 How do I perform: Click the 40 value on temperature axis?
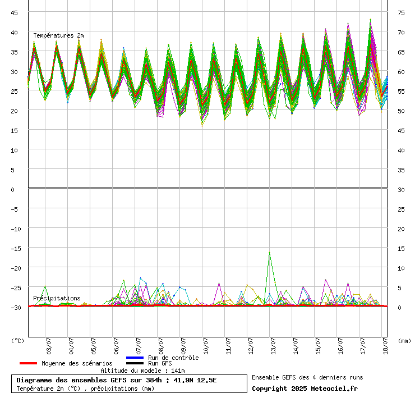[14, 33]
